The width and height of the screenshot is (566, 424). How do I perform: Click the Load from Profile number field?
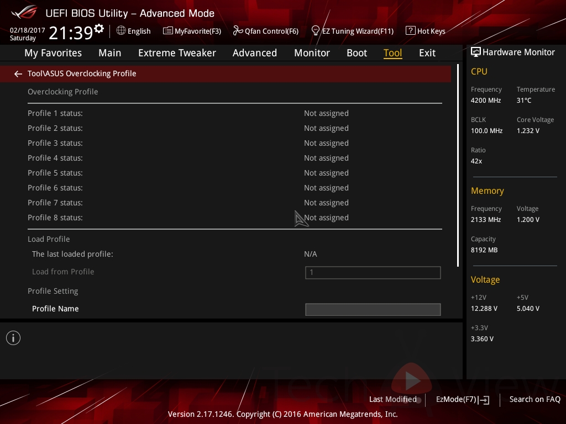click(373, 273)
